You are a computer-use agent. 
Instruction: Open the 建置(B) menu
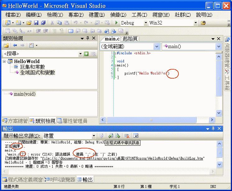point(97,15)
